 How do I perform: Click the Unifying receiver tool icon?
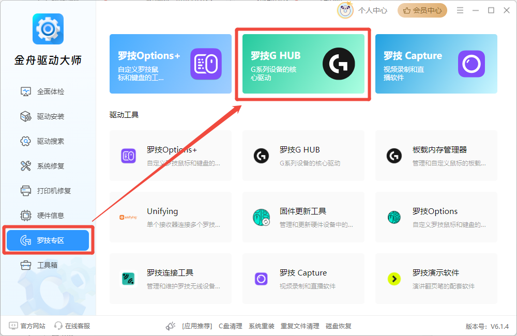coord(128,217)
